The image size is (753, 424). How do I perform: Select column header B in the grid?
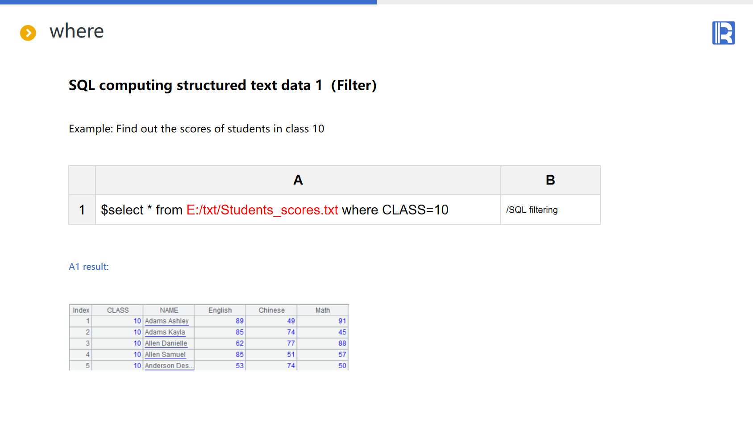(550, 180)
